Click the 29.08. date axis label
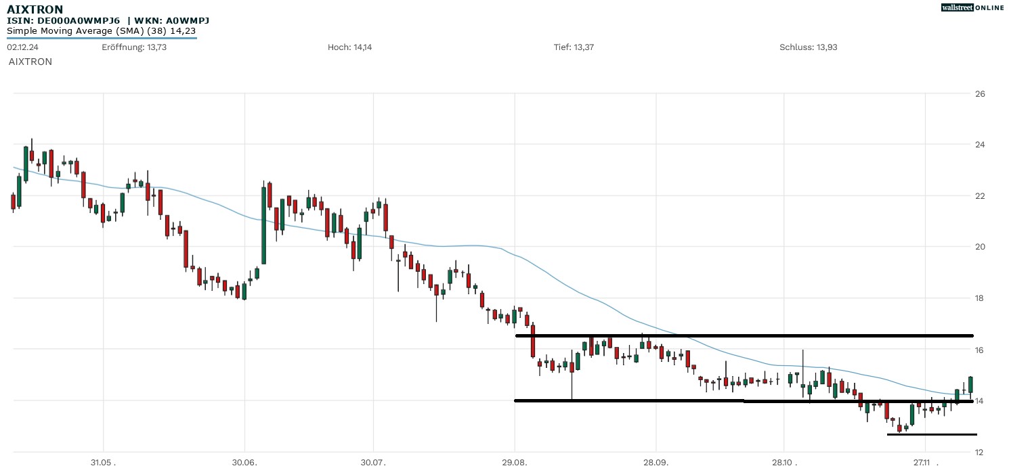 pos(515,462)
